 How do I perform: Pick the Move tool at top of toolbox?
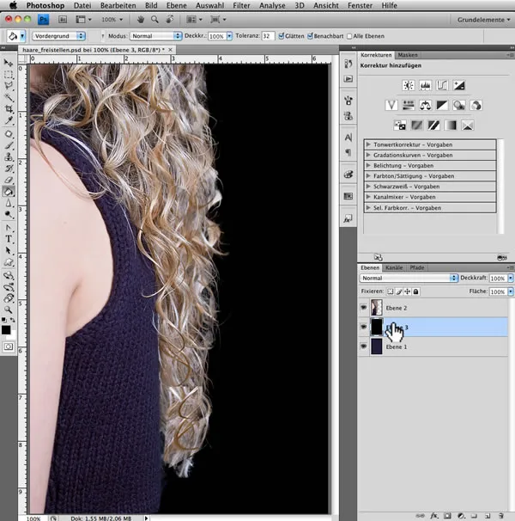point(9,63)
